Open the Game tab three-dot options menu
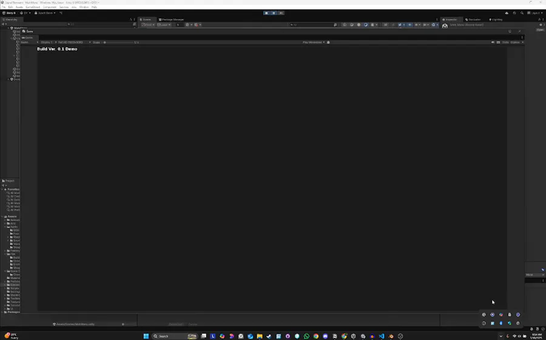The height and width of the screenshot is (340, 546). click(x=522, y=37)
